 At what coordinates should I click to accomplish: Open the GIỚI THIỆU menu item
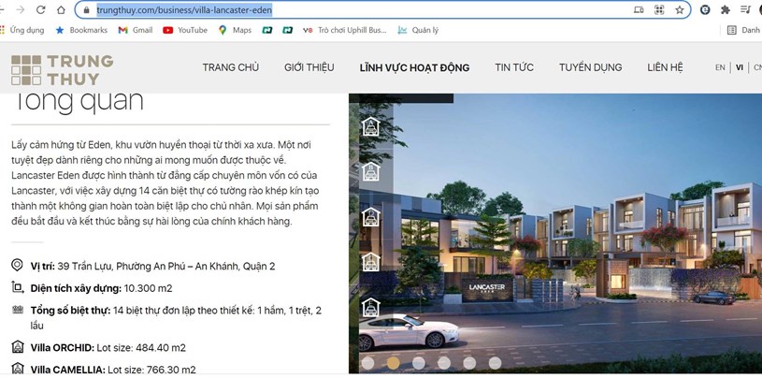[309, 67]
